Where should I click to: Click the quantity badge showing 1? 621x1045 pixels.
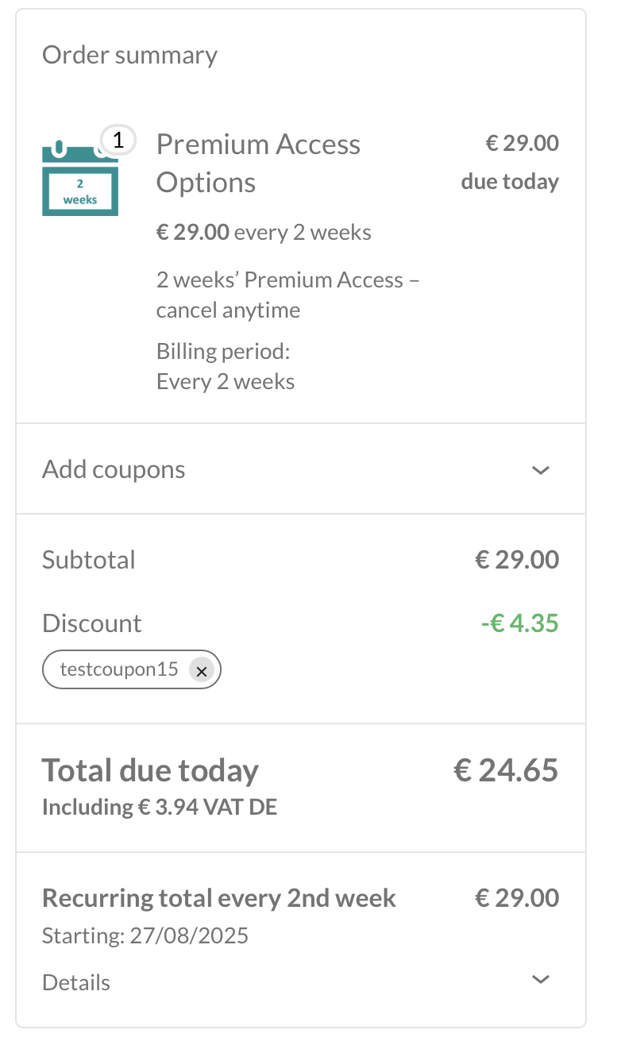coord(118,141)
